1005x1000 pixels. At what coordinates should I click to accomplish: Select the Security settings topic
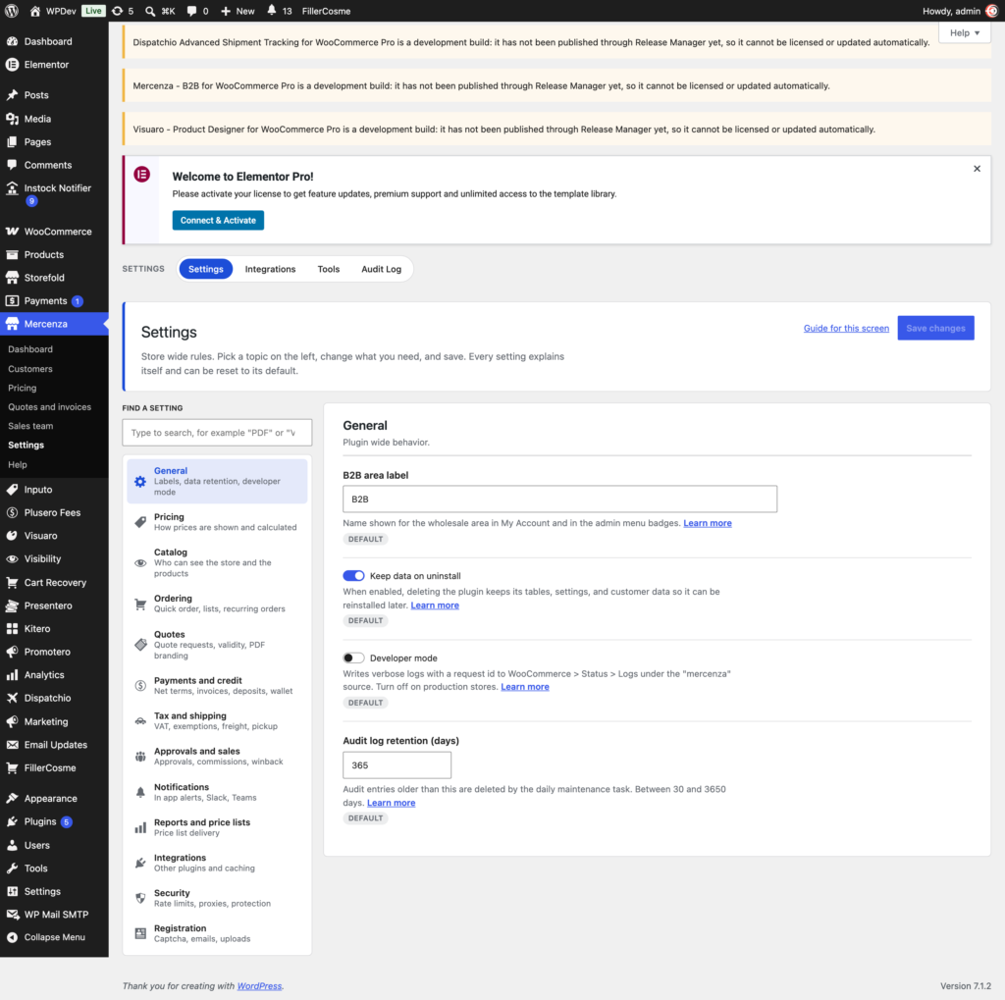click(x=217, y=898)
